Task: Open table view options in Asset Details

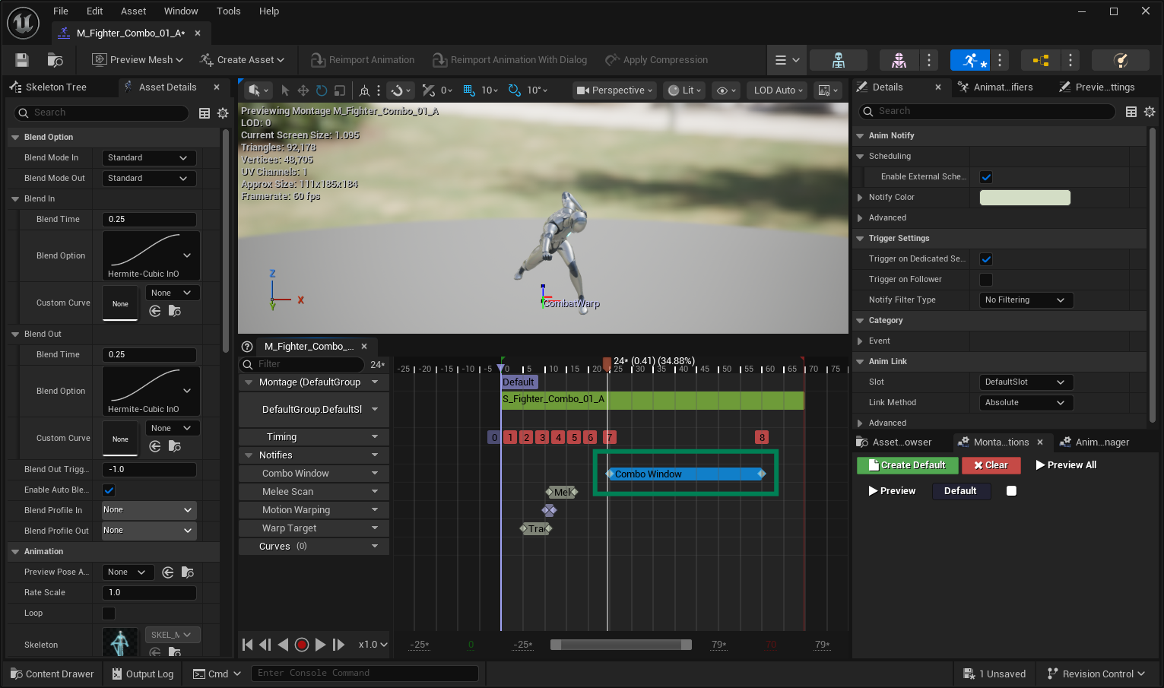Action: click(x=205, y=113)
